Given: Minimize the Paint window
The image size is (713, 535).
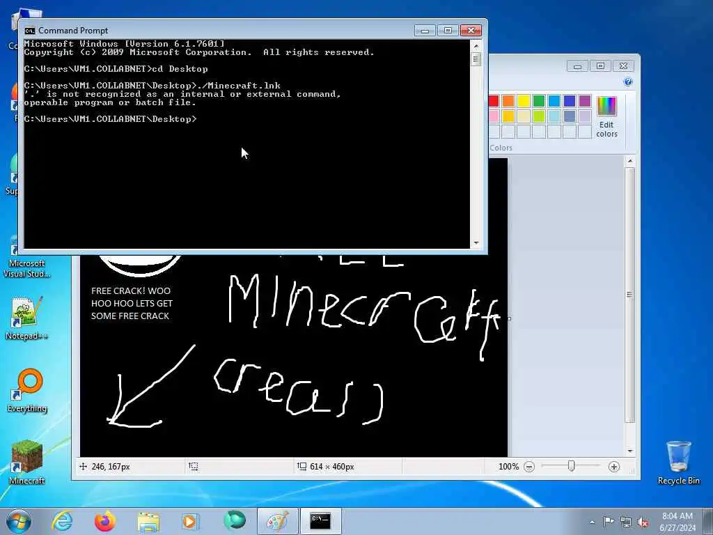Looking at the screenshot, I should point(577,66).
